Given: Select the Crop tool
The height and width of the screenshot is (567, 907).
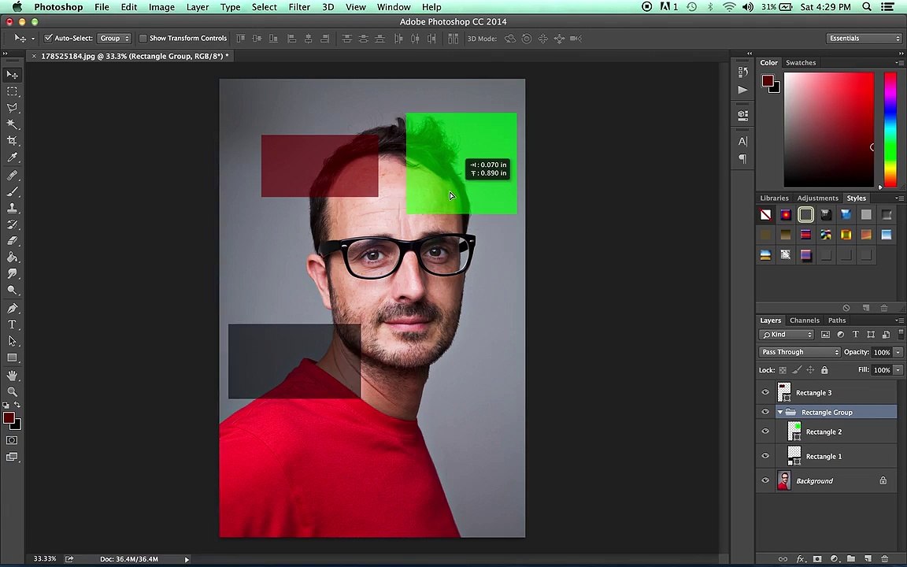Looking at the screenshot, I should [12, 141].
